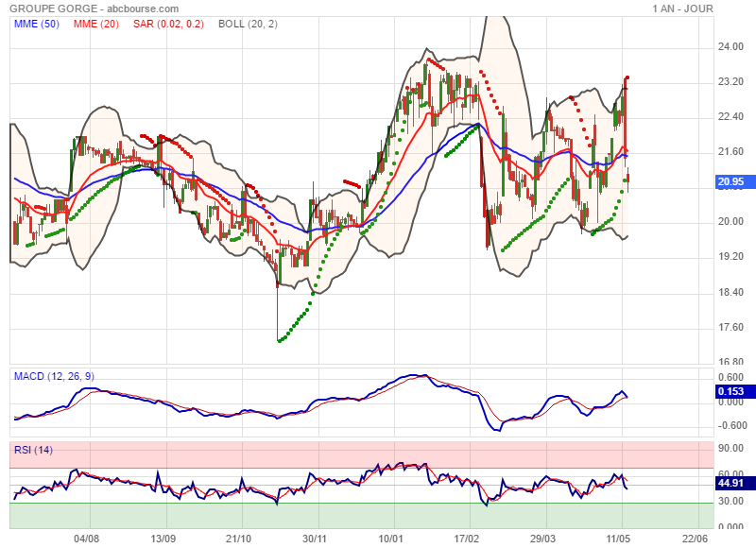
Task: Select the 19.20 price axis label
Action: click(x=730, y=257)
